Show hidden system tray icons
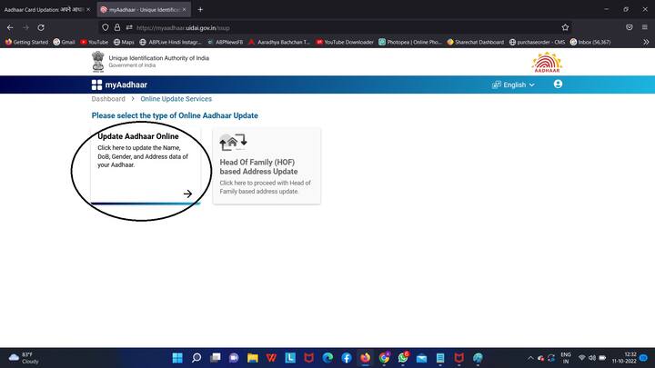 tap(530, 358)
